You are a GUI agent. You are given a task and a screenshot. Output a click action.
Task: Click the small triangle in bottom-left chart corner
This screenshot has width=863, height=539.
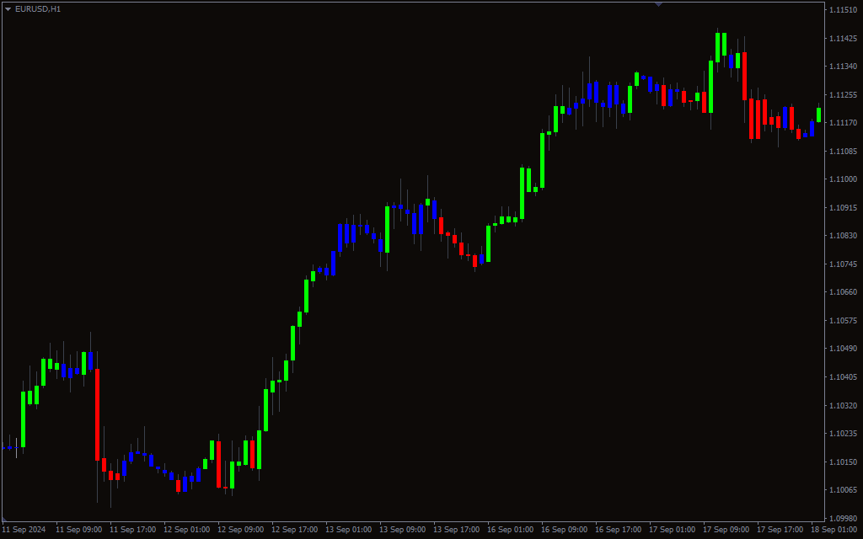tap(4, 519)
